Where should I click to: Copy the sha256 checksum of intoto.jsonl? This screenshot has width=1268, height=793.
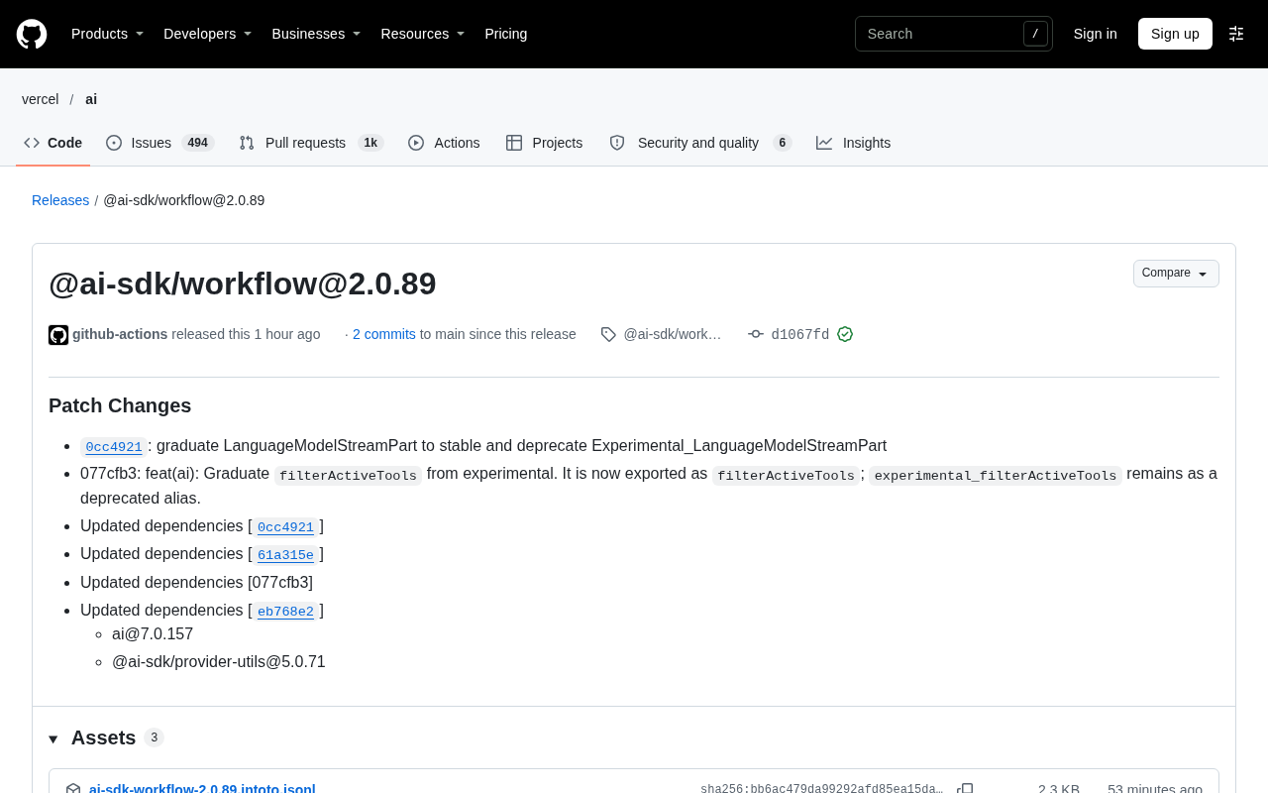(965, 788)
